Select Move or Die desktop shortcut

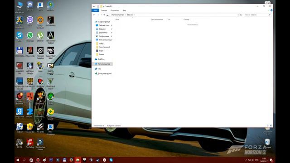[x=30, y=128]
